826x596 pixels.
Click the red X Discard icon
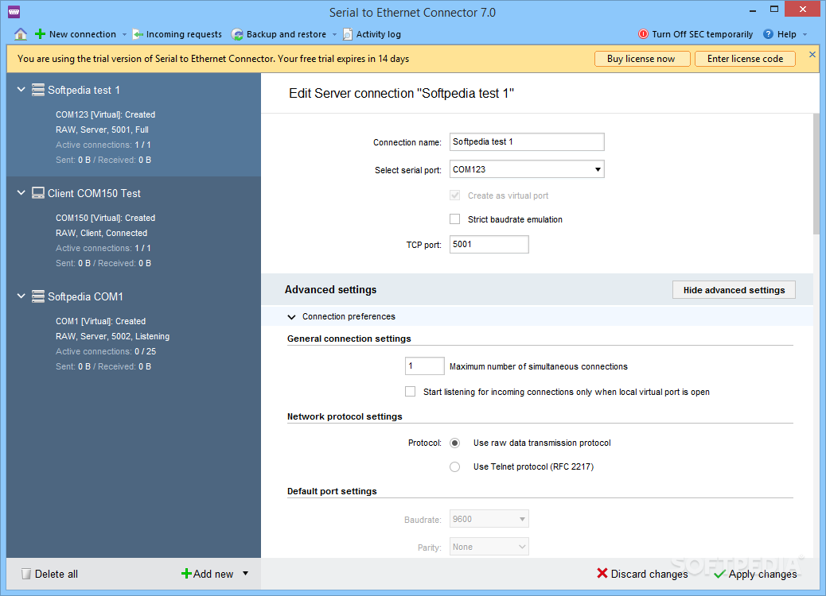pyautogui.click(x=602, y=574)
